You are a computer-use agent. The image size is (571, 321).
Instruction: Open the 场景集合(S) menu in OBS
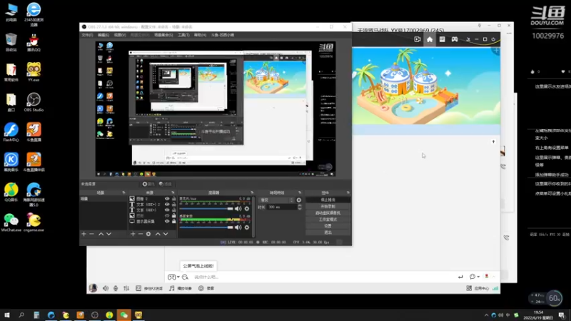tap(163, 35)
